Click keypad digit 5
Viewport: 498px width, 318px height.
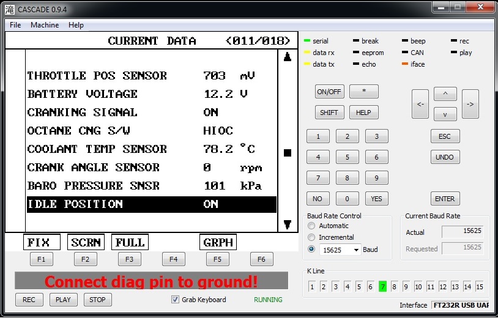pyautogui.click(x=347, y=157)
